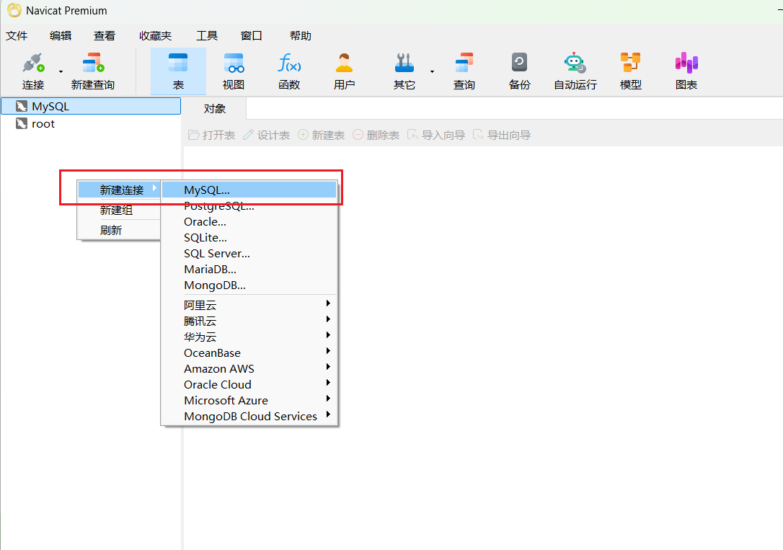Select SQL Server... in the connection submenu
The width and height of the screenshot is (783, 550).
pyautogui.click(x=249, y=254)
